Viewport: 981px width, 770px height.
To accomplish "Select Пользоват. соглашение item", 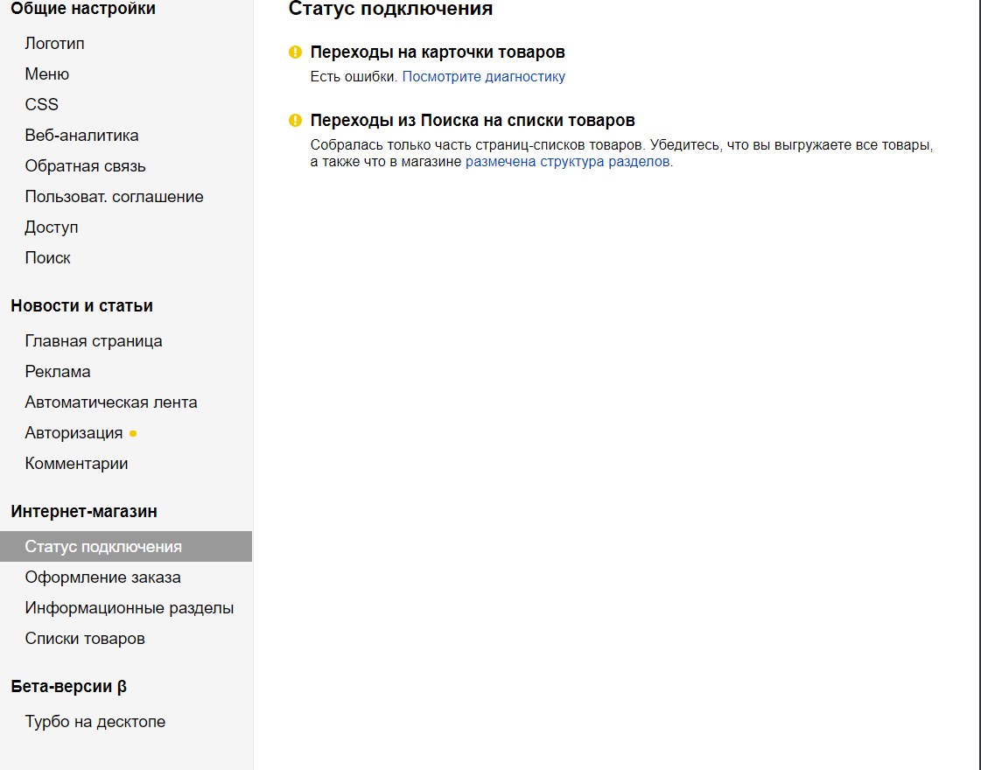I will pyautogui.click(x=114, y=196).
